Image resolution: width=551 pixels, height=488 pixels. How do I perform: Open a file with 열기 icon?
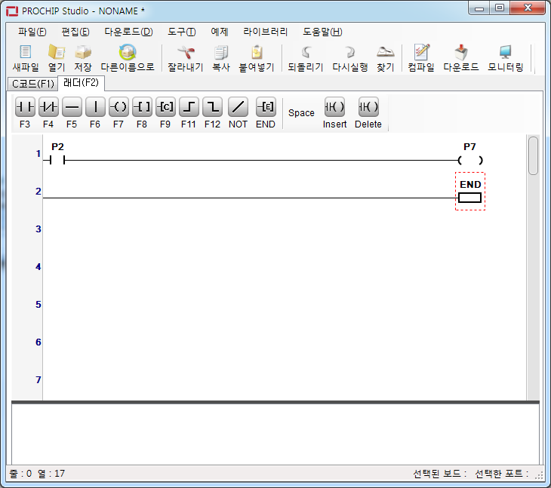(57, 52)
